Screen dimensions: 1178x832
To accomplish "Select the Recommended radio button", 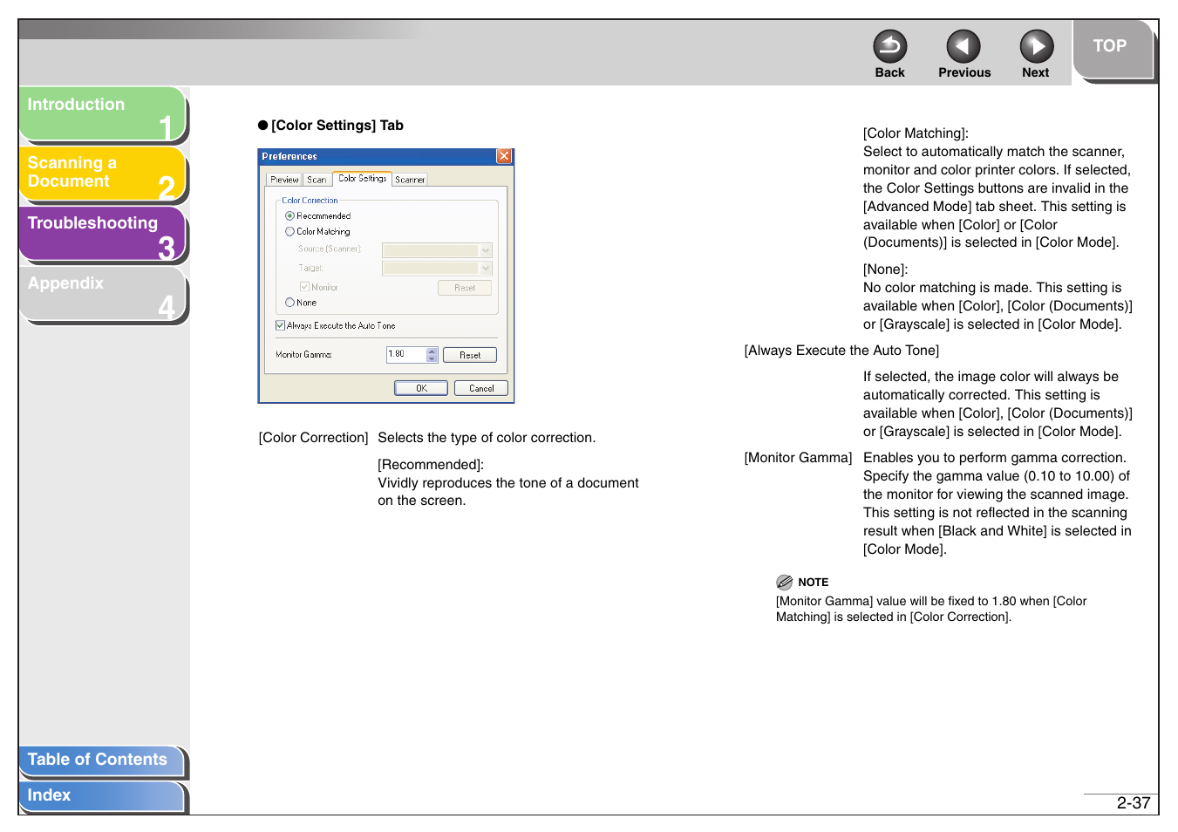I will click(290, 215).
